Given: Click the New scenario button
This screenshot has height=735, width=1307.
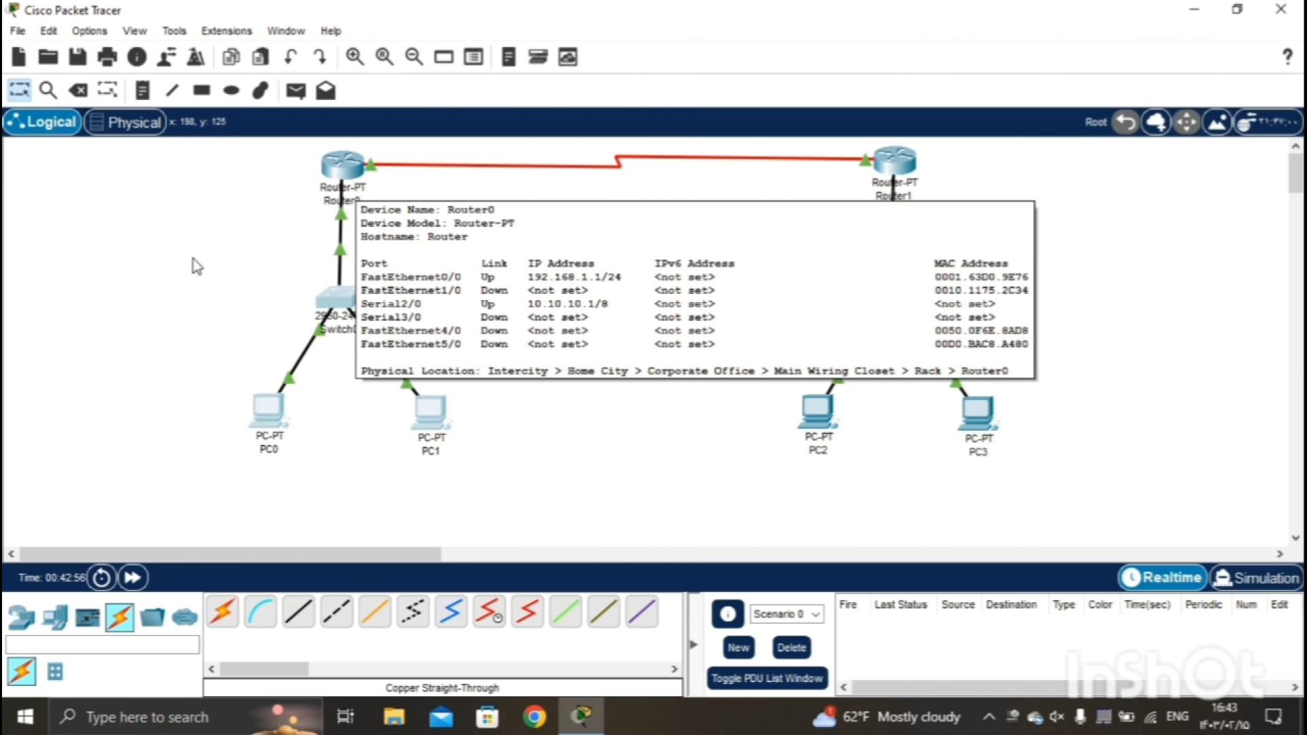Looking at the screenshot, I should 738,648.
